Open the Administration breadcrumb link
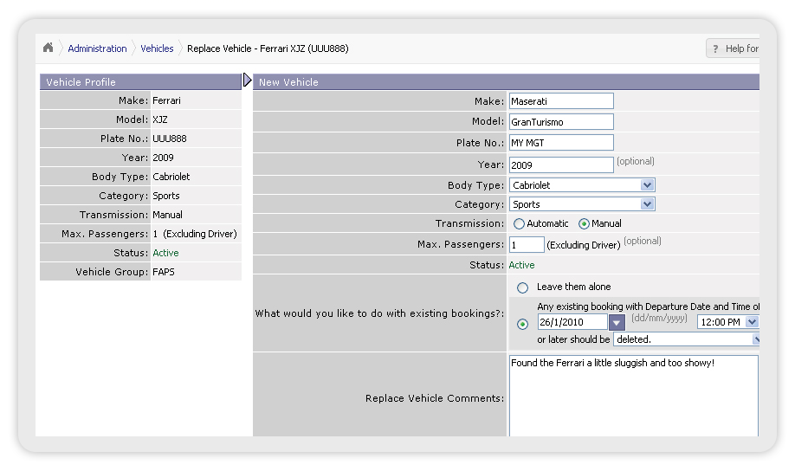The image size is (795, 471). [97, 48]
